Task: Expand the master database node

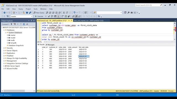Action: tap(7, 35)
